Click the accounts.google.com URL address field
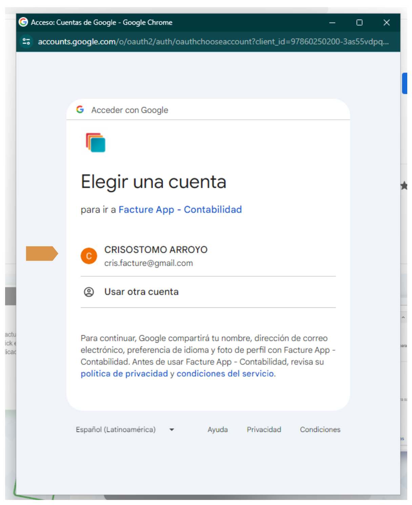Screen dimensions: 412x505 click(x=213, y=41)
